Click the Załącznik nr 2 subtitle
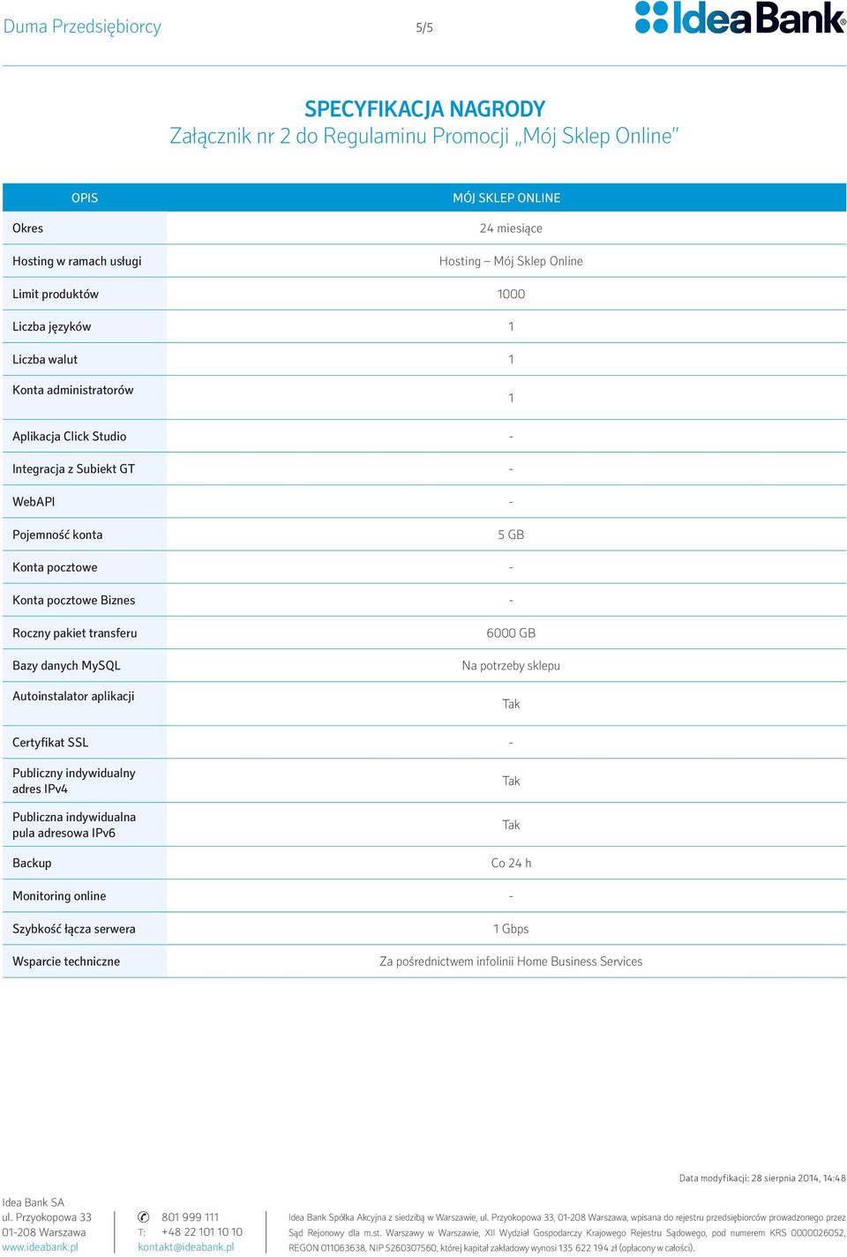 424,136
